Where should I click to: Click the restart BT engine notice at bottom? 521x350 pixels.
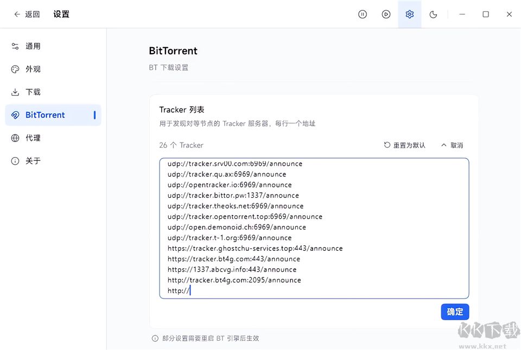click(206, 338)
